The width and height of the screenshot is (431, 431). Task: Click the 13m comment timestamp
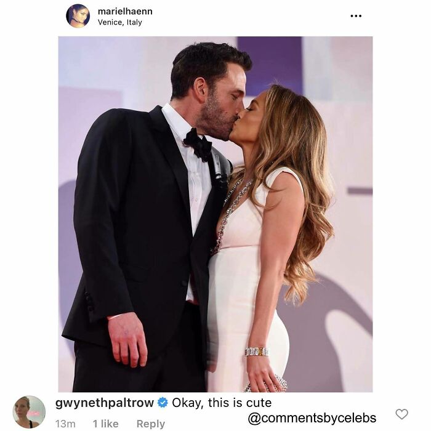click(x=65, y=424)
